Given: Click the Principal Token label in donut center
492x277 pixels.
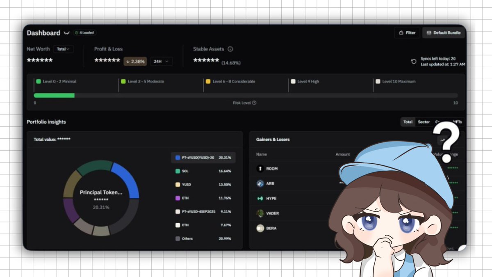Looking at the screenshot, I should click(101, 192).
